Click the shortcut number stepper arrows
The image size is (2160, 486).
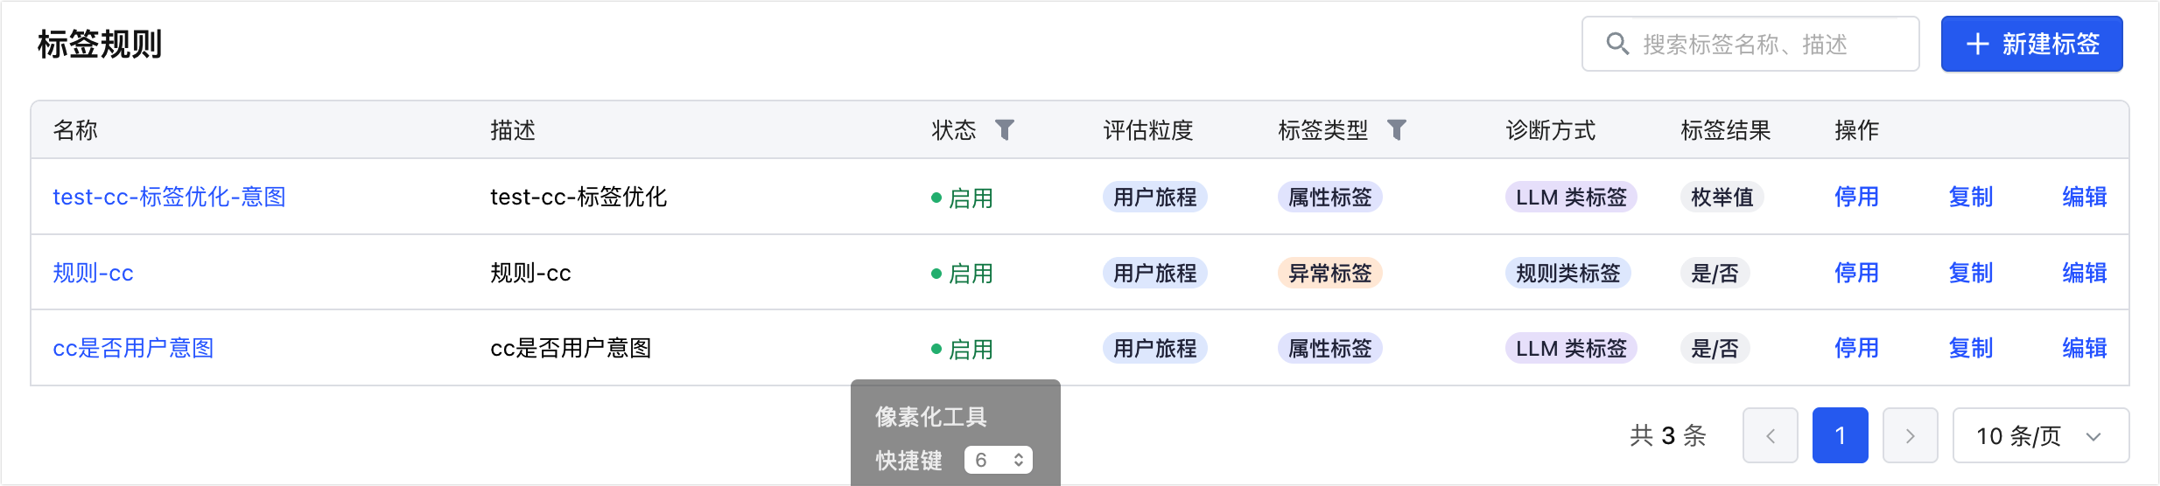(x=1019, y=460)
